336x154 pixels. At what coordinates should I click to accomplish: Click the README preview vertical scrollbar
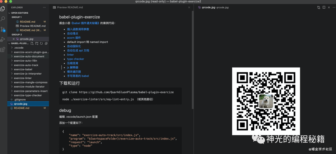pos(193,60)
